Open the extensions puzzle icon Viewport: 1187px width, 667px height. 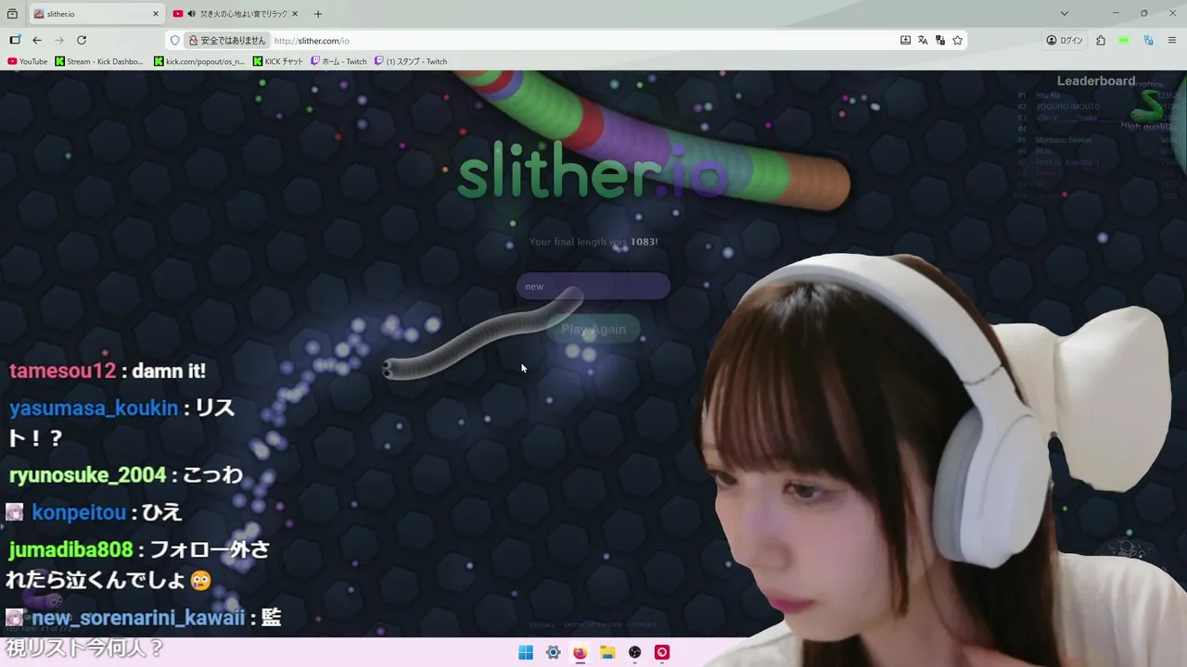[1101, 40]
